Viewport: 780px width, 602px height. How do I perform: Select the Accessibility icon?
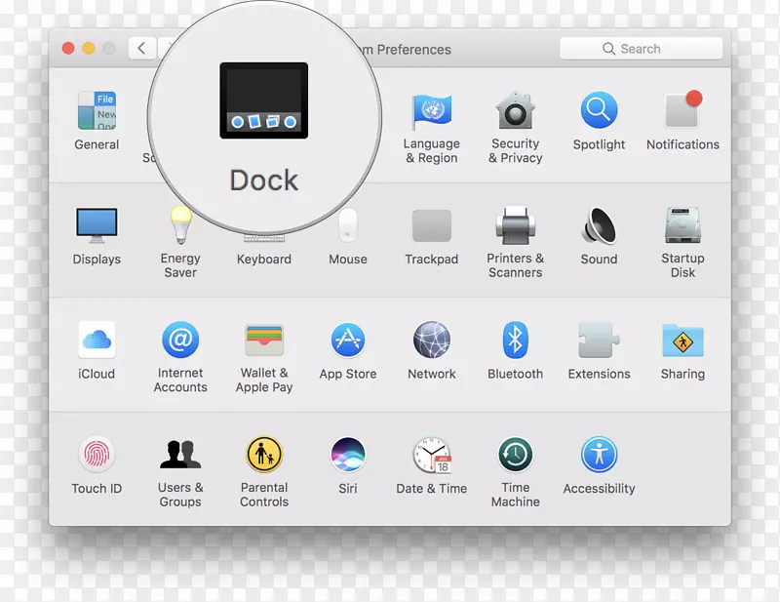599,455
